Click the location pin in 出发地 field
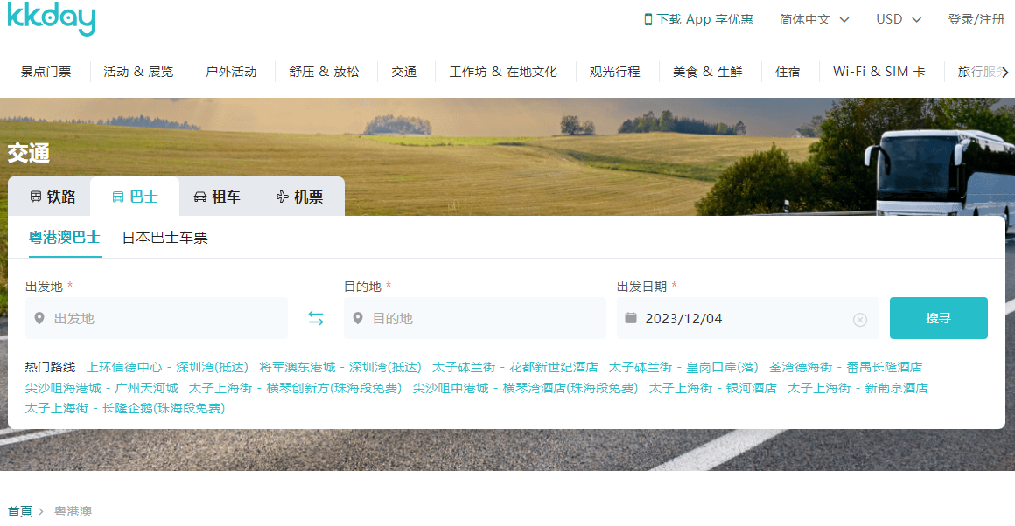Viewport: 1015px width, 526px height. click(39, 318)
